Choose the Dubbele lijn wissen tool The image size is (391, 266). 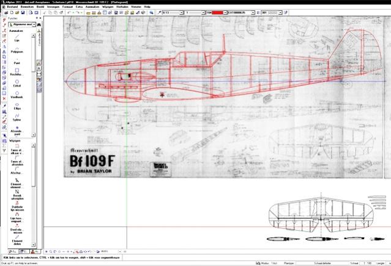tap(17, 206)
